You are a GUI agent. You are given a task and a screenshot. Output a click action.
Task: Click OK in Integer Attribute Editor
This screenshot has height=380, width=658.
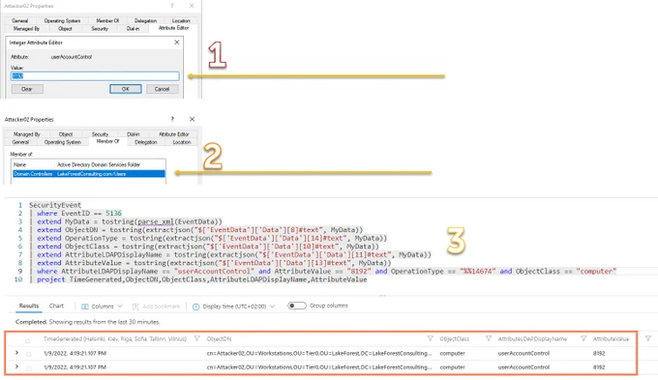[x=126, y=89]
